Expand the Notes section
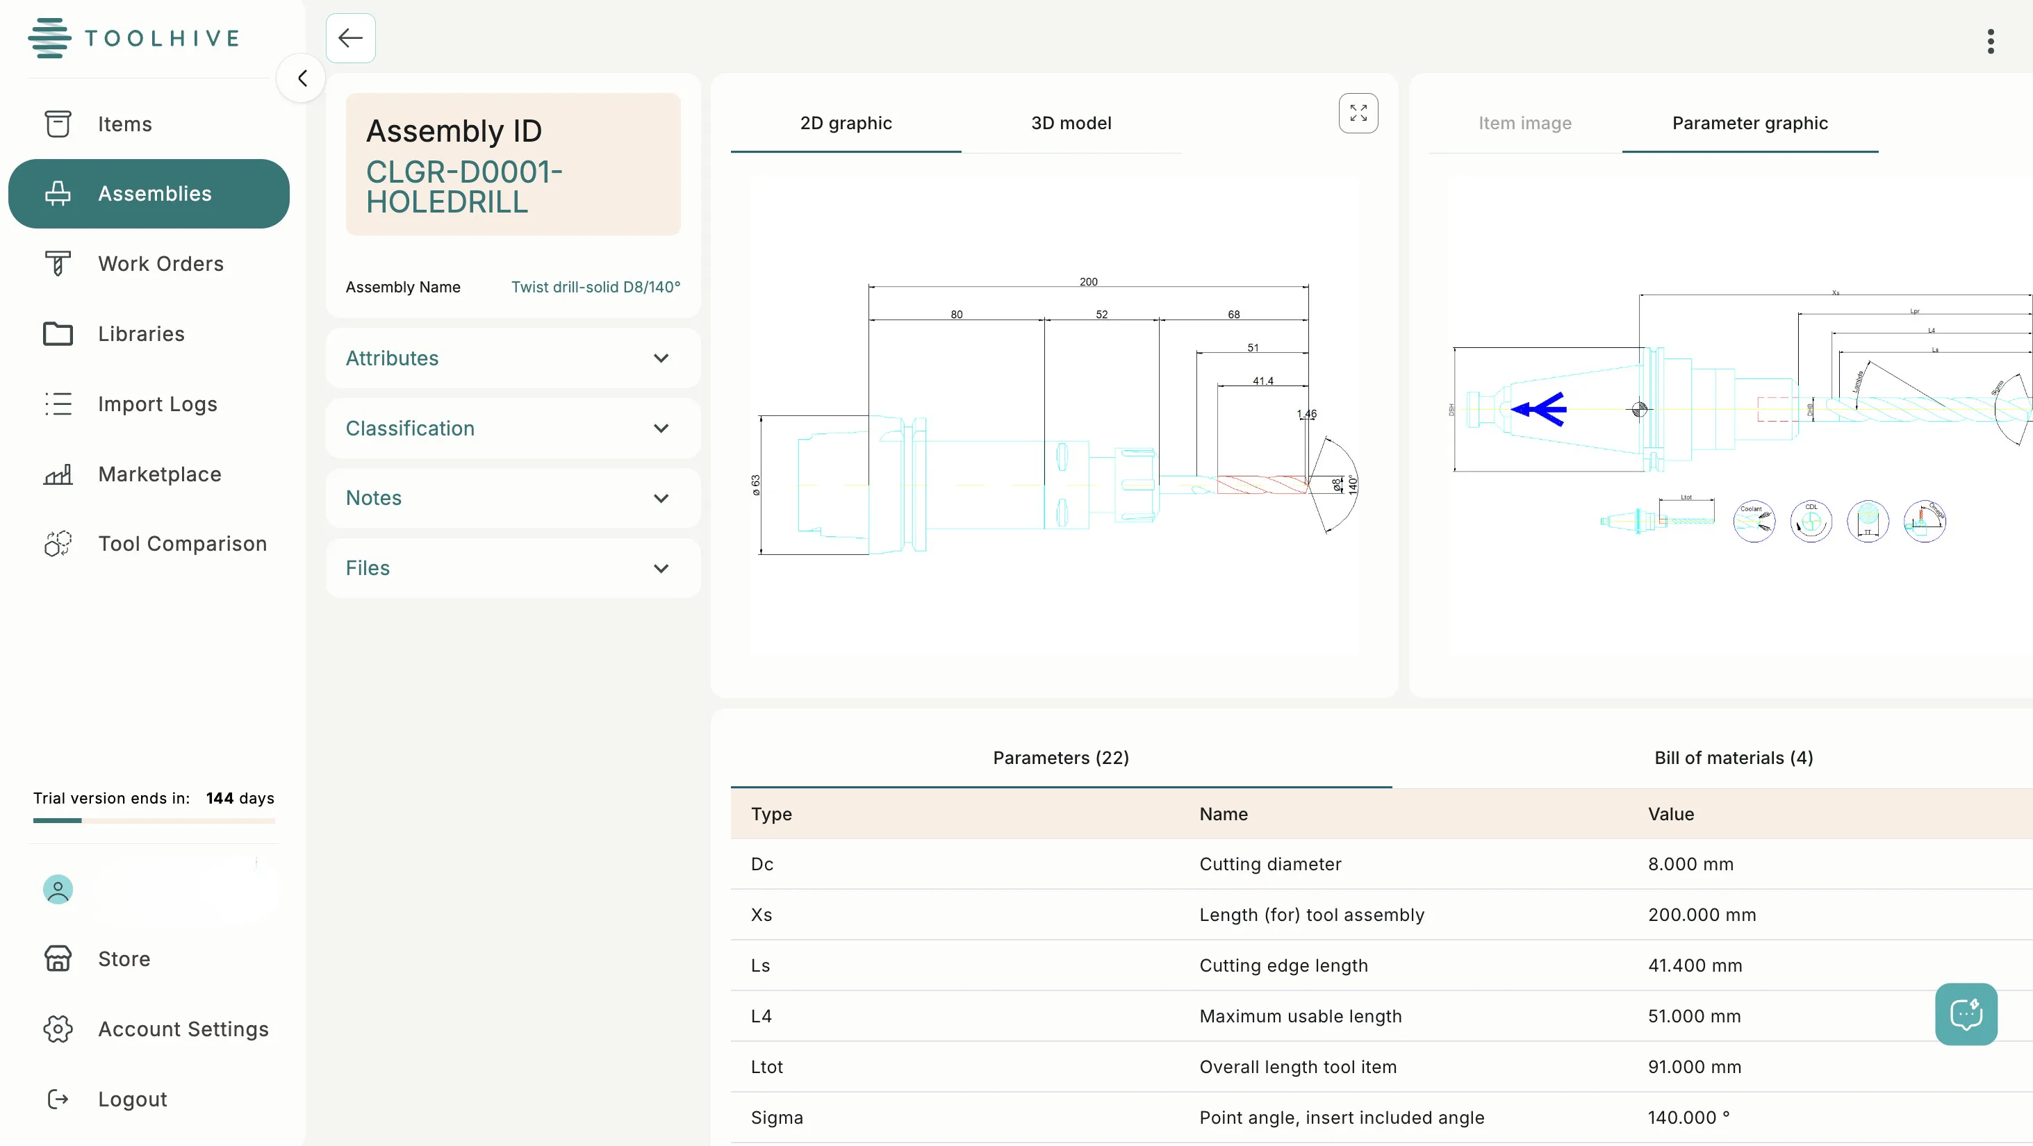This screenshot has height=1146, width=2033. (x=513, y=499)
